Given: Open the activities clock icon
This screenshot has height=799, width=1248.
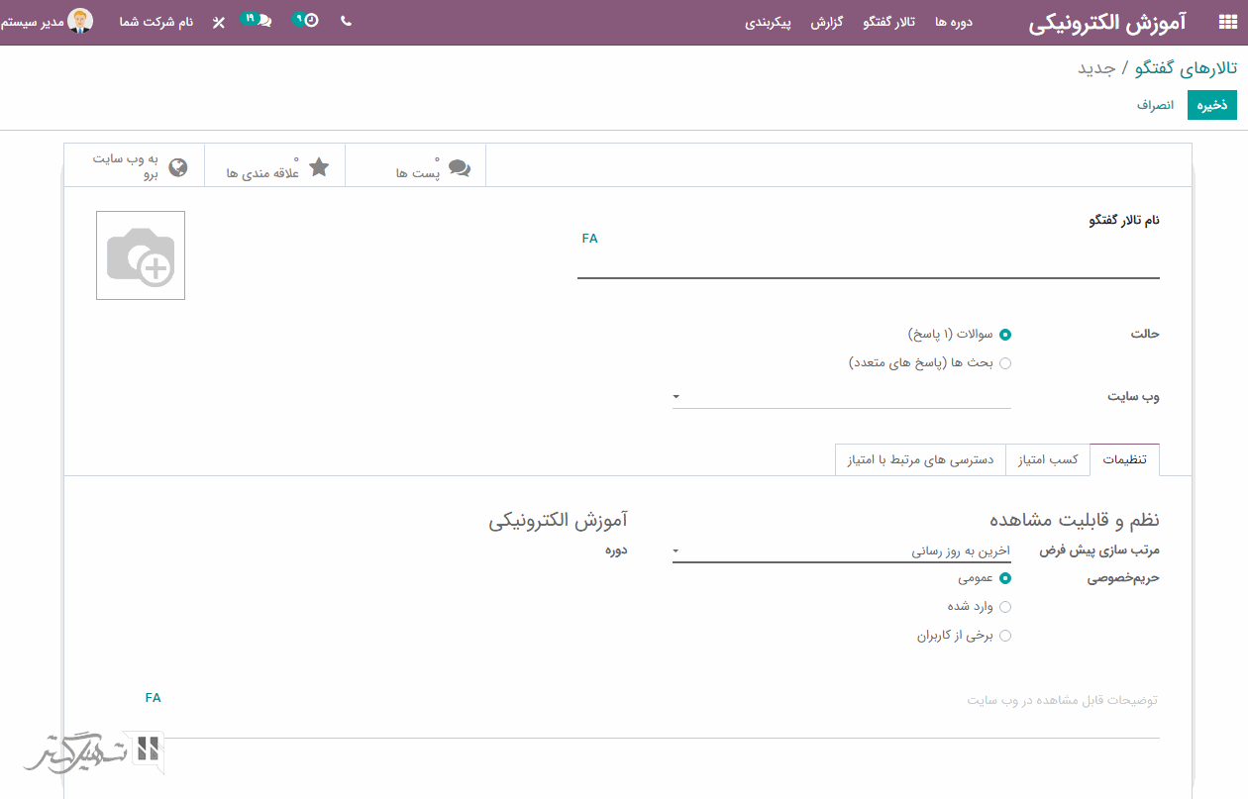Looking at the screenshot, I should [309, 21].
